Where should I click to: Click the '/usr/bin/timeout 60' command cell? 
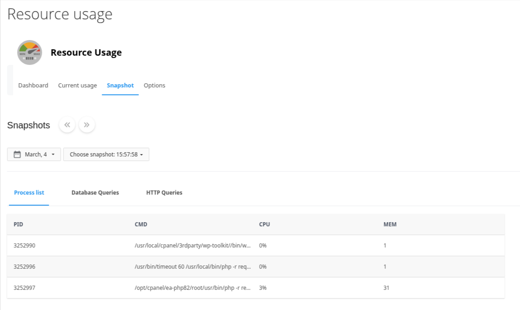(192, 267)
